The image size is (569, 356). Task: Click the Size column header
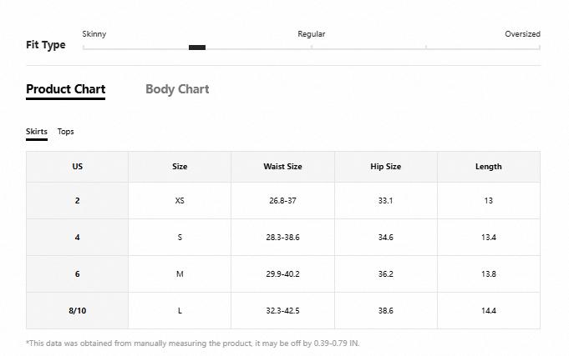pos(180,167)
